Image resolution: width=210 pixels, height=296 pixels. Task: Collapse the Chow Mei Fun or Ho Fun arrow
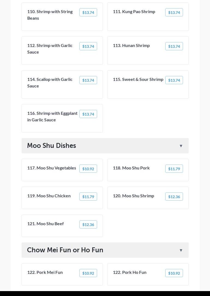(181, 250)
